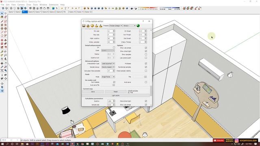
Task: Click the V-Ray editor help question mark
Action: 143,21
